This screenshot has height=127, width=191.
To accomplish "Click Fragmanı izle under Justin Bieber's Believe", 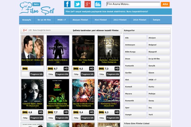I will [62, 74].
